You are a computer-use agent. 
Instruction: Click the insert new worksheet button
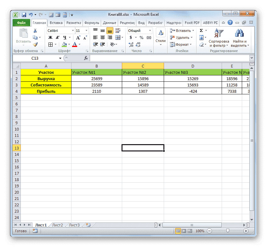[x=88, y=225]
